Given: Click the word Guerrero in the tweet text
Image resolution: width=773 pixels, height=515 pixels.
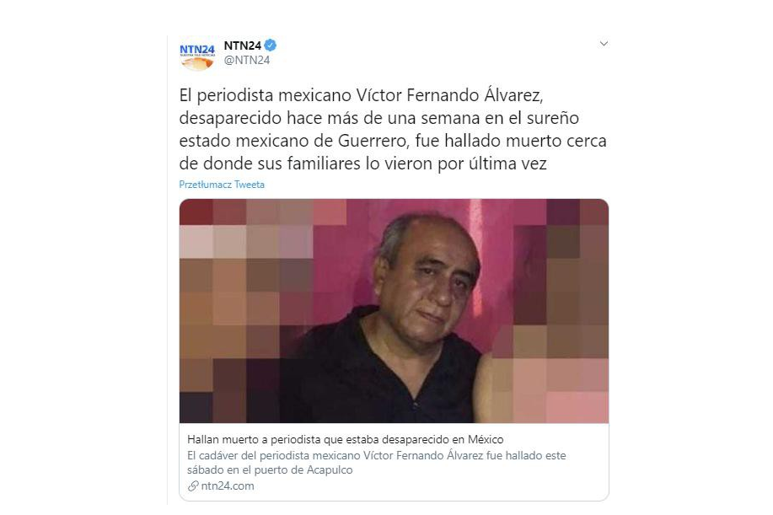Looking at the screenshot, I should [x=373, y=141].
